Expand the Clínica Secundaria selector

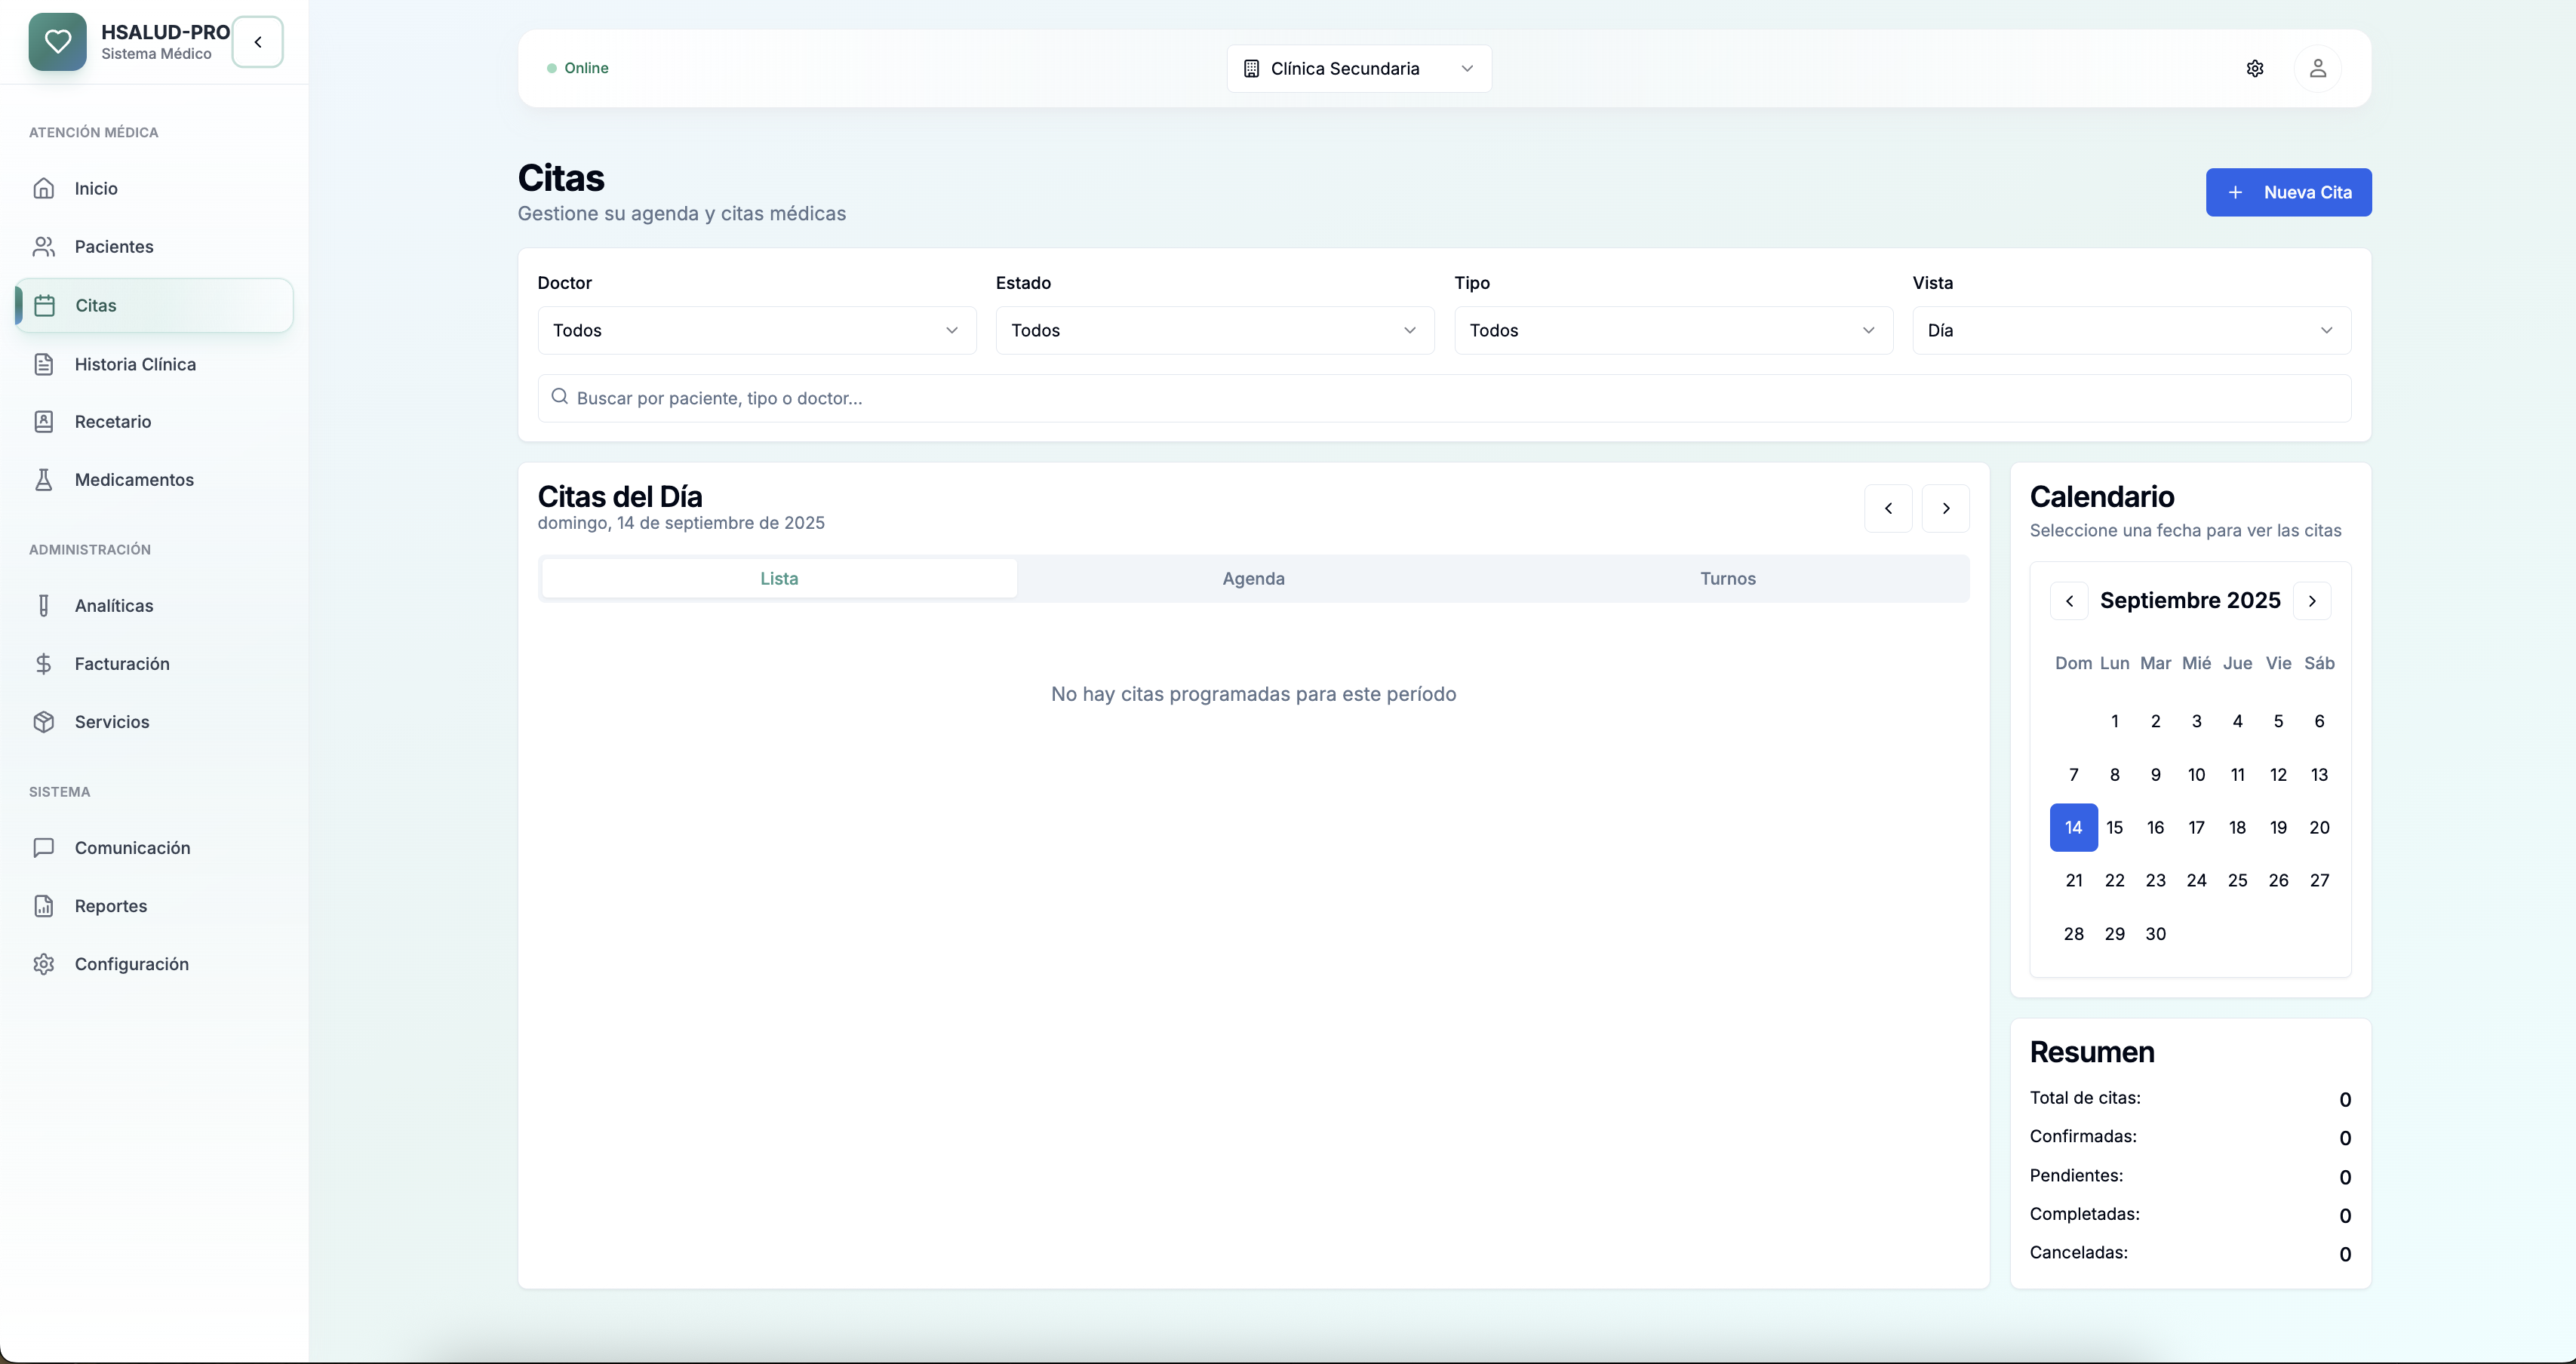tap(1358, 68)
